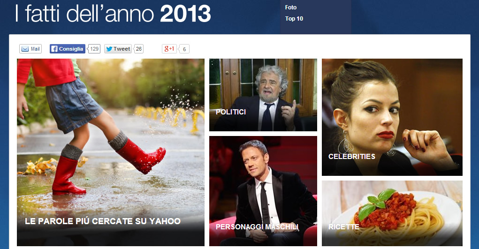Click the PERSONAGGI MASCHILI caption text

coord(257,226)
